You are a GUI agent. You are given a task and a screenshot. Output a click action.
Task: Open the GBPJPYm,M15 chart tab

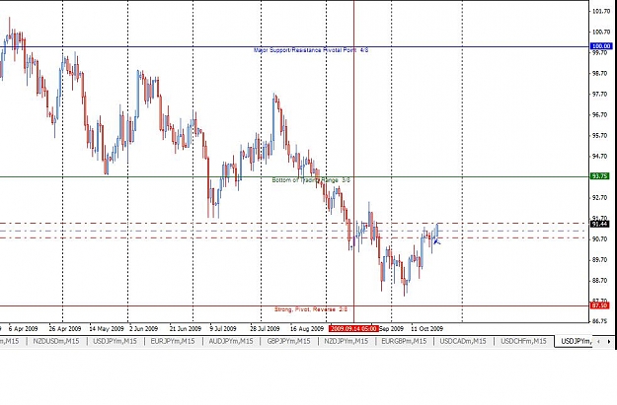tap(289, 341)
